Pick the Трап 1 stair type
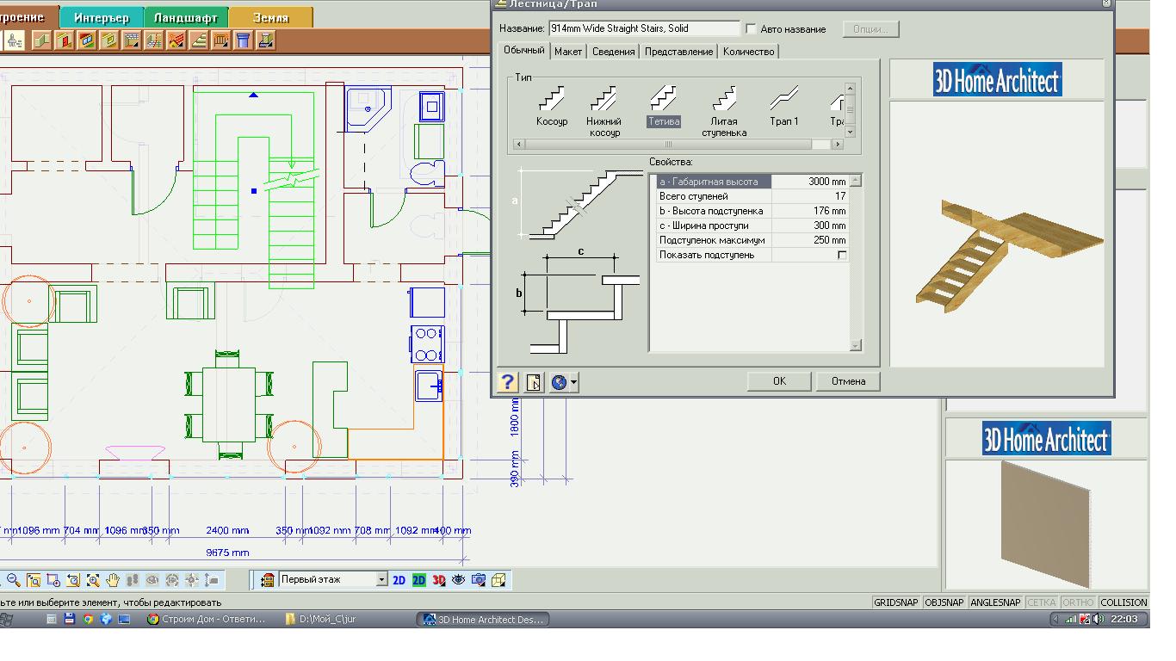1176x661 pixels. [783, 98]
